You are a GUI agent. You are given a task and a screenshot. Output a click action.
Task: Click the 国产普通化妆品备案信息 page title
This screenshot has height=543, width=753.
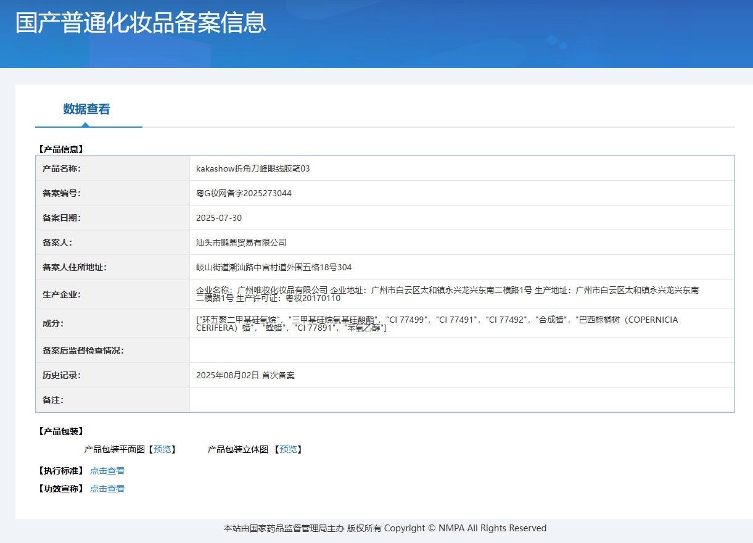click(x=141, y=23)
